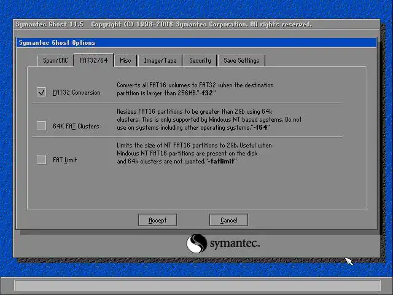Image resolution: width=393 pixels, height=295 pixels.
Task: Uncheck the FAT32 Conversion checkbox
Action: click(x=41, y=92)
